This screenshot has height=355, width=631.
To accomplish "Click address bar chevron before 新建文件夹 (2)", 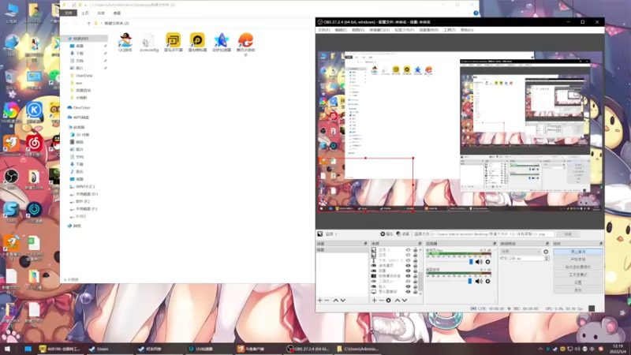I will point(102,24).
